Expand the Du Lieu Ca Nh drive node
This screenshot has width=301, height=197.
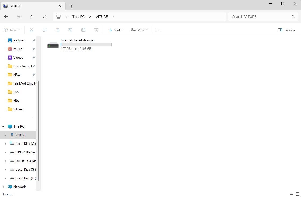pyautogui.click(x=5, y=161)
